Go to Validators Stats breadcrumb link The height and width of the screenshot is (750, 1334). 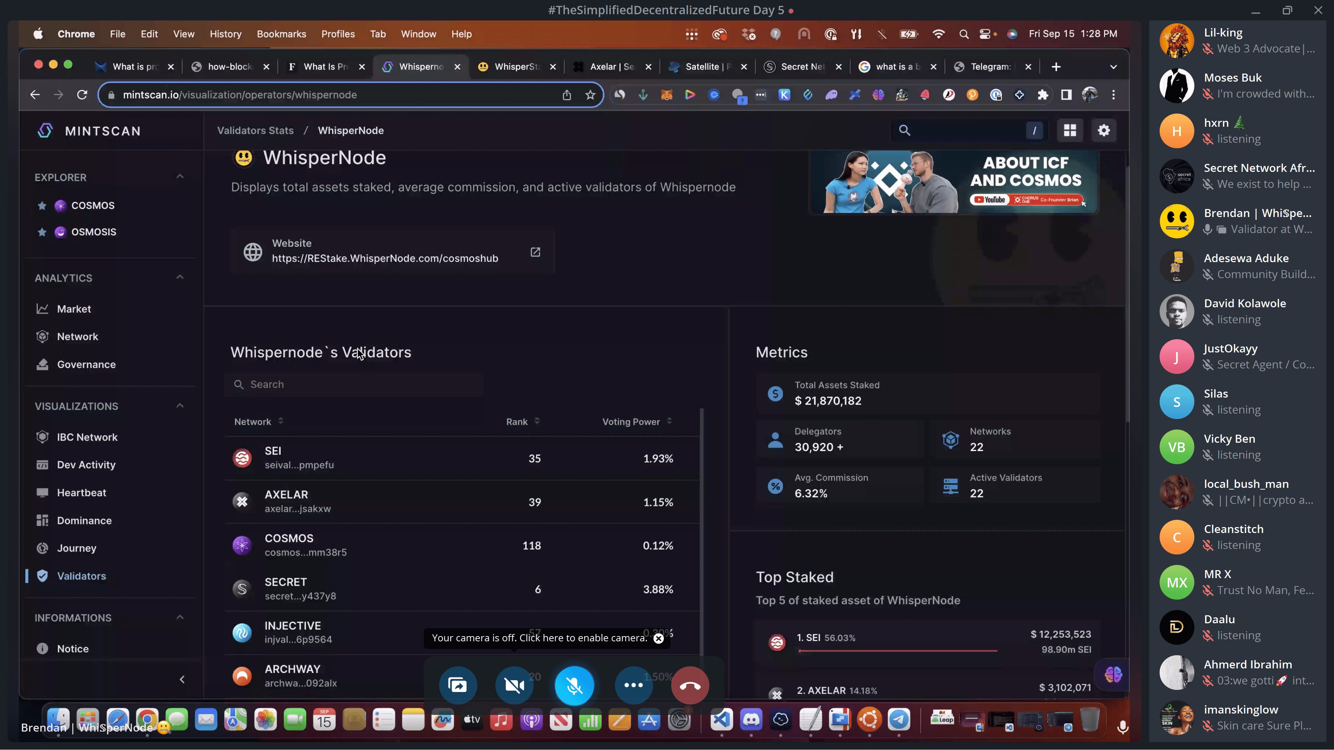coord(255,131)
